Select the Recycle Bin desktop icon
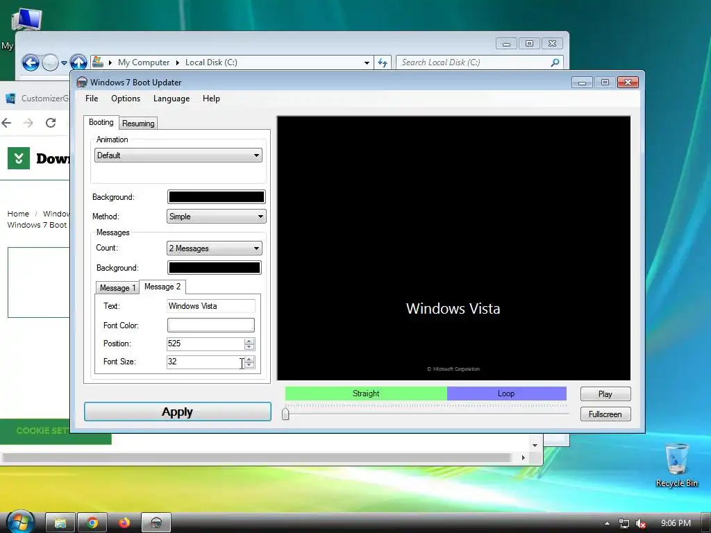 point(676,466)
